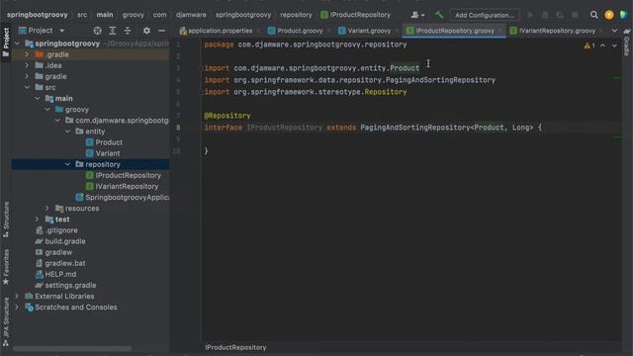This screenshot has height=356, width=633.
Task: Collapse the entity package
Action: [67, 132]
